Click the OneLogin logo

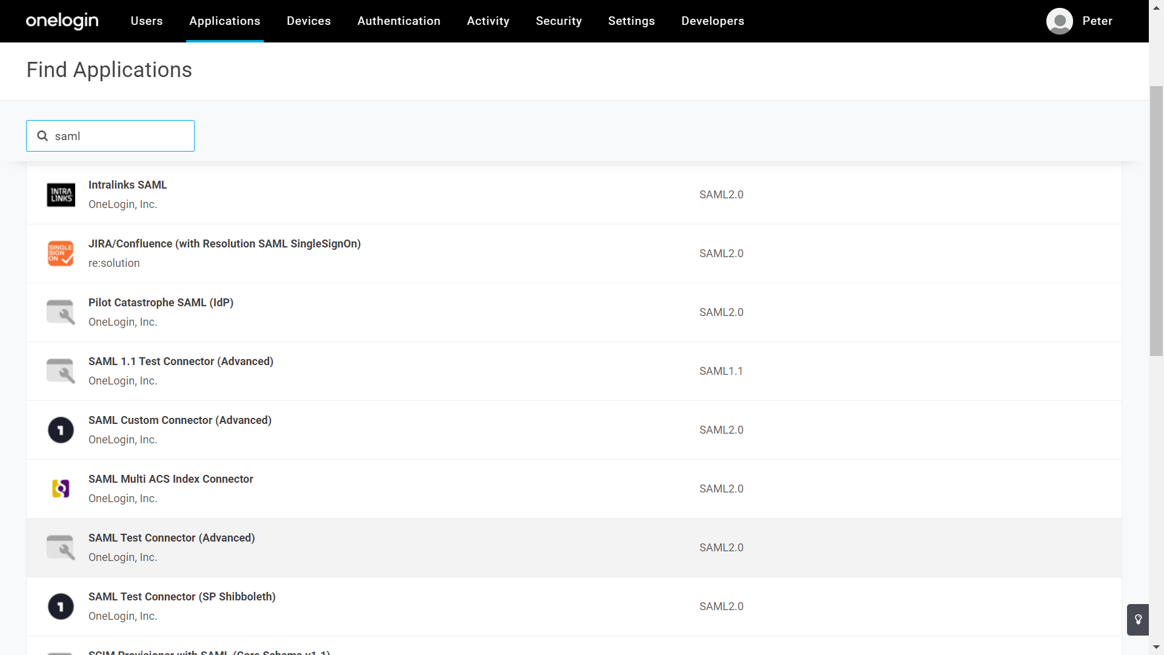coord(62,21)
